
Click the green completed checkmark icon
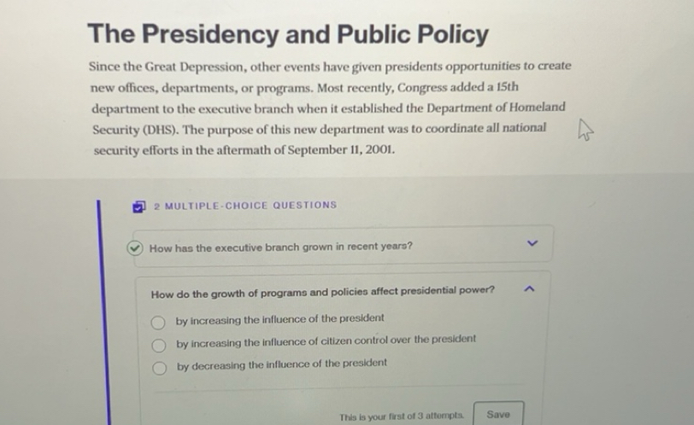tap(135, 247)
